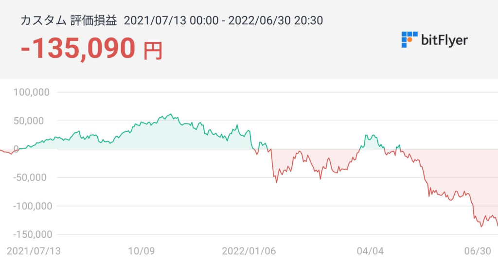Click the -135,090 loss value
The image size is (498, 261).
(x=78, y=48)
